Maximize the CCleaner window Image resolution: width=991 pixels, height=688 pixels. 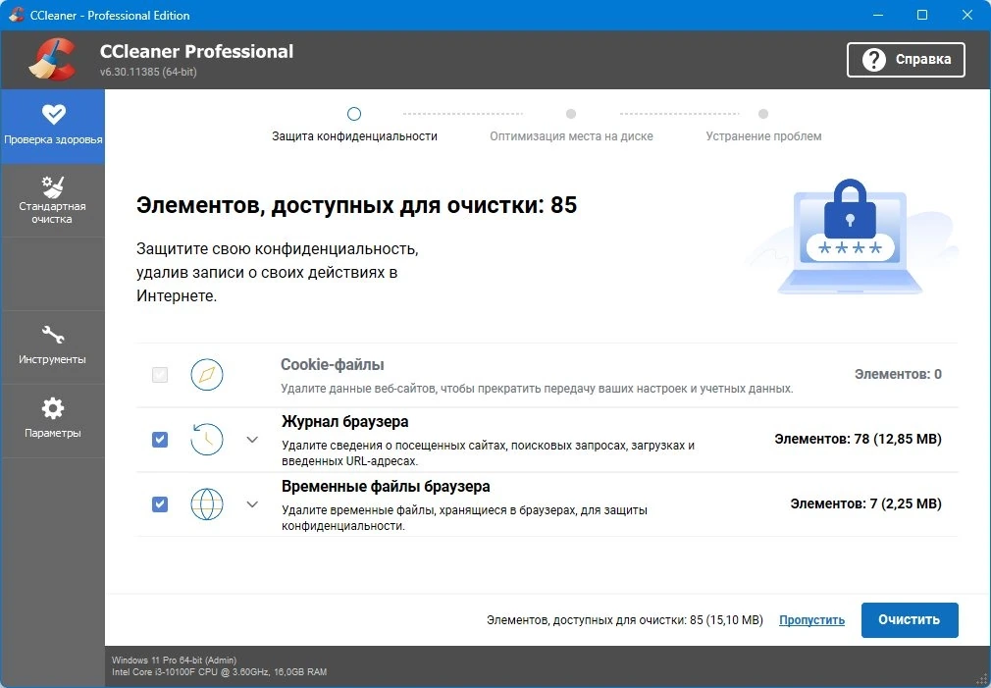pos(922,15)
